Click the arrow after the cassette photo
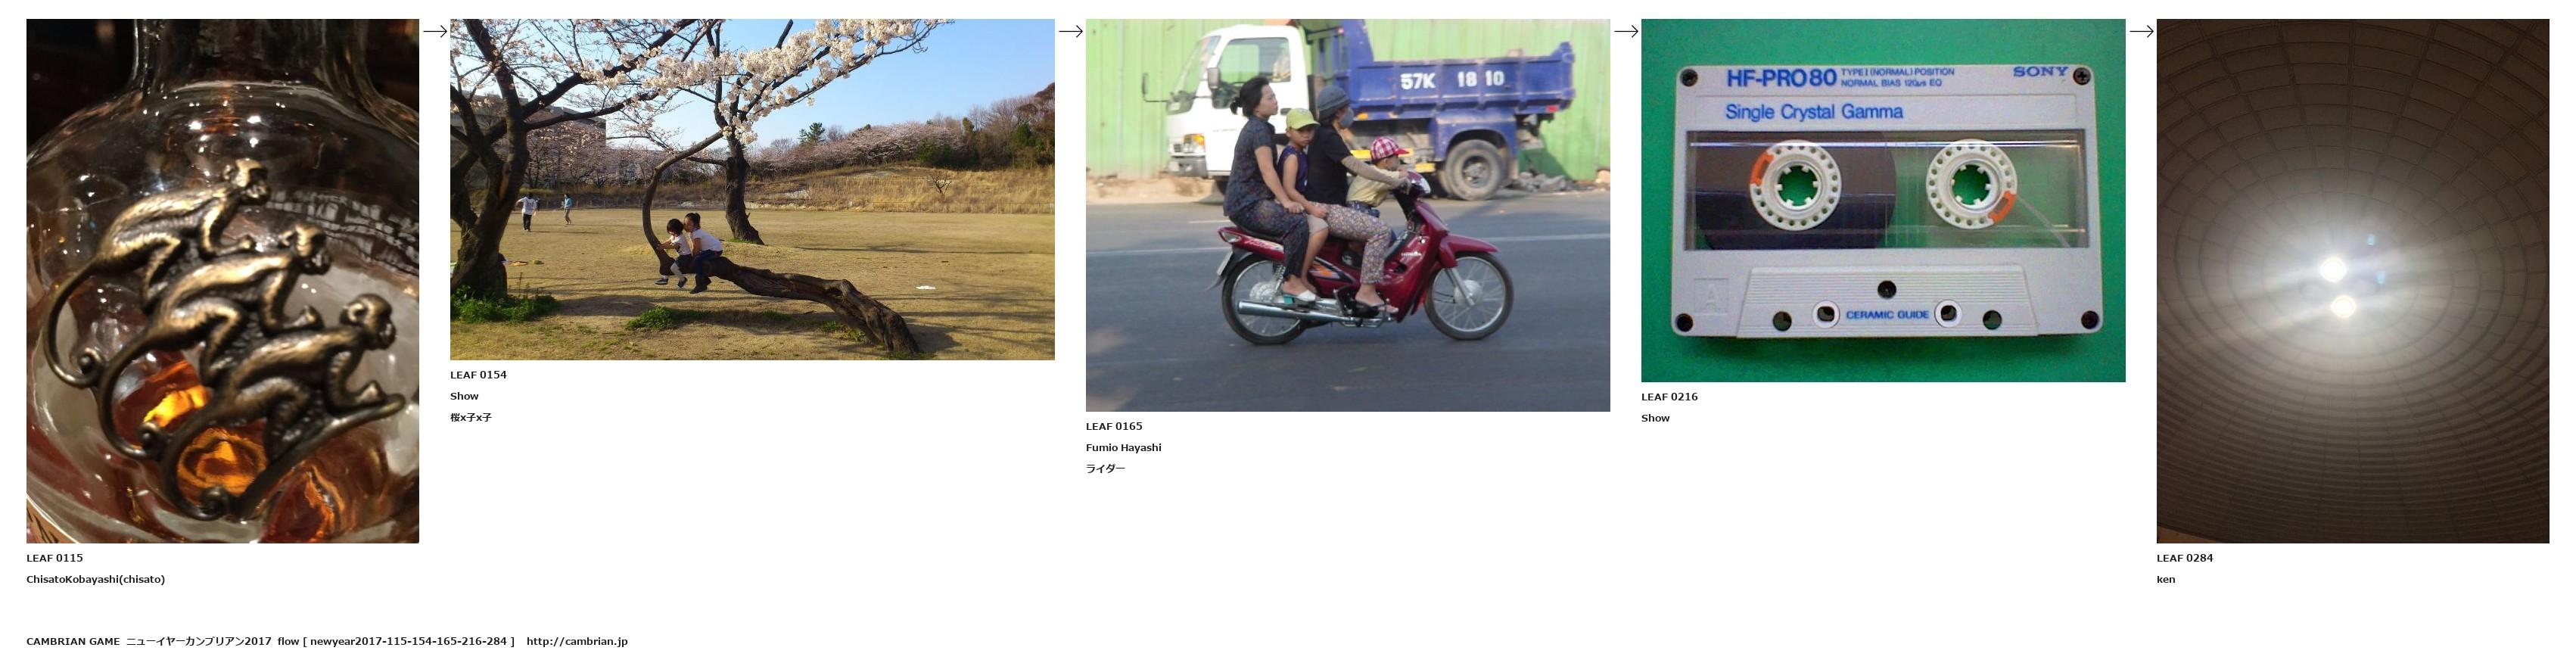 click(2141, 31)
